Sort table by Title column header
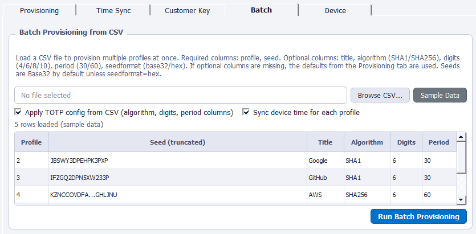This screenshot has width=476, height=234. (x=324, y=142)
